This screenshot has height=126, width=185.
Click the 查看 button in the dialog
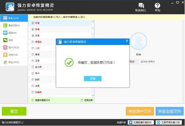pyautogui.click(x=93, y=79)
